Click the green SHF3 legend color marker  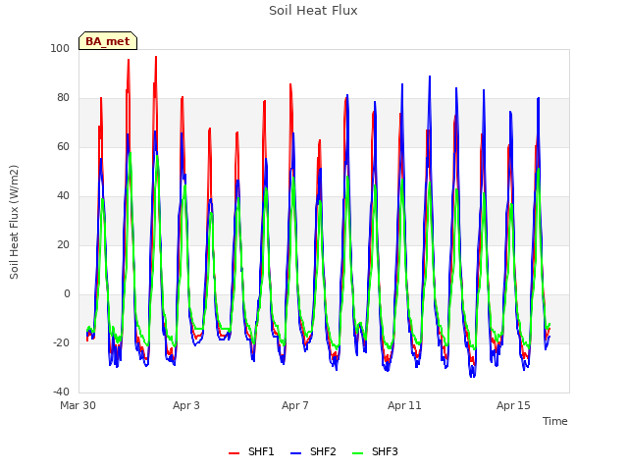(357, 453)
